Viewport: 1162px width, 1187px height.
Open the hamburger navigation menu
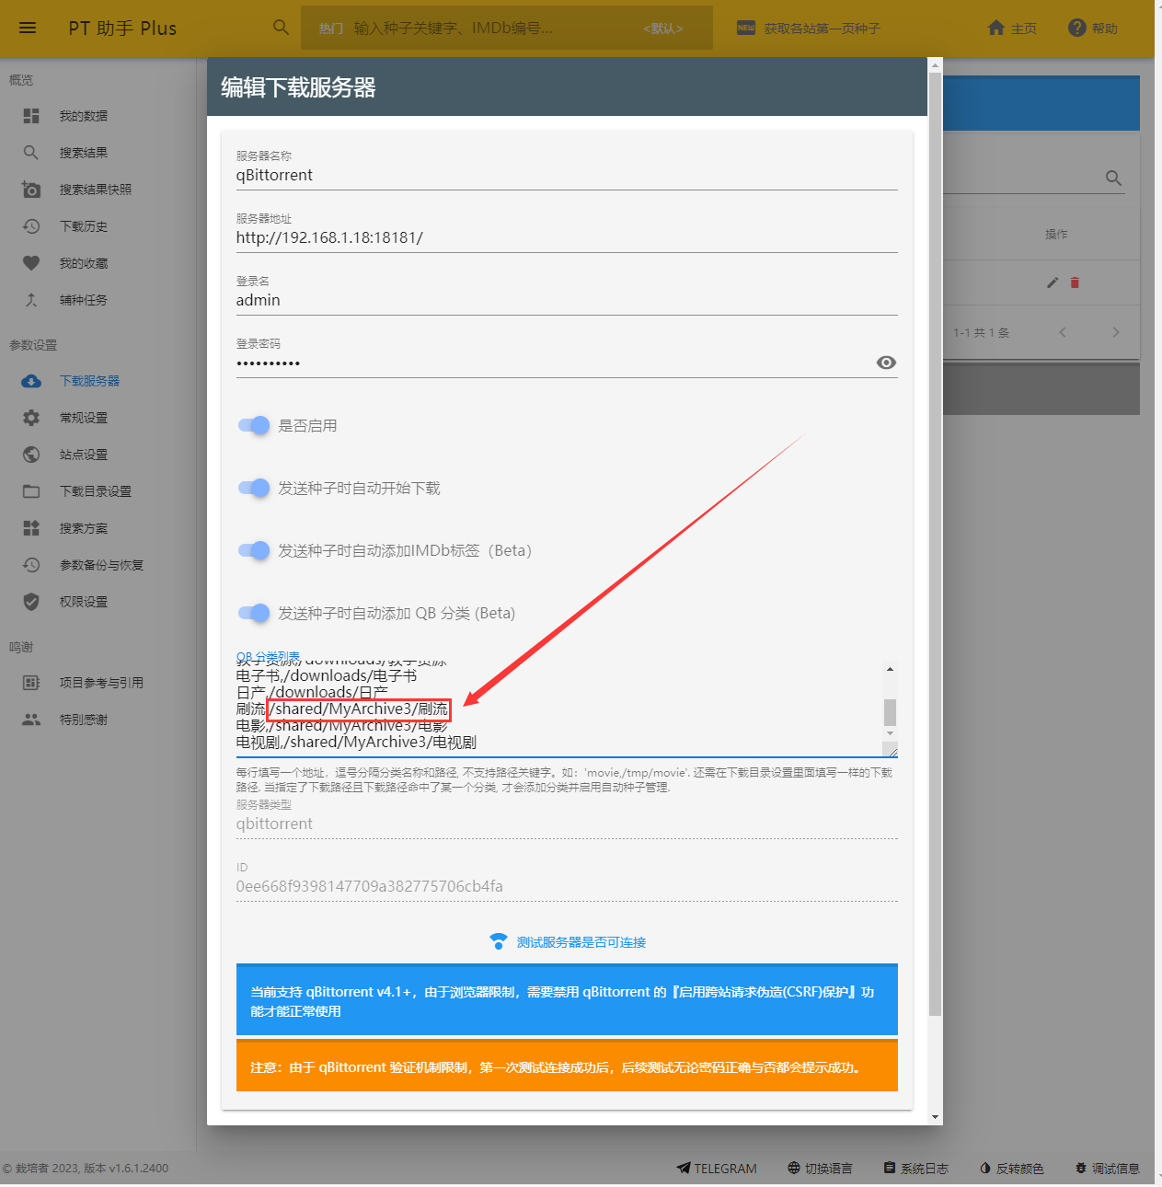click(x=28, y=28)
